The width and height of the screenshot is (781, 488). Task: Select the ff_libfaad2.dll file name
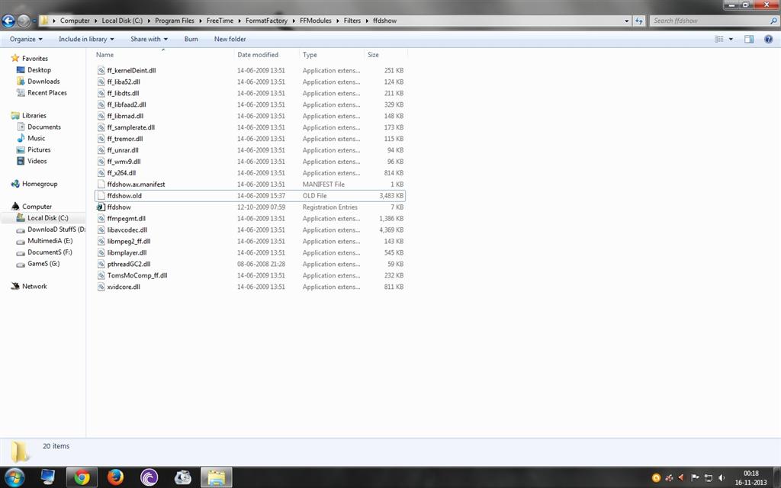(x=127, y=105)
